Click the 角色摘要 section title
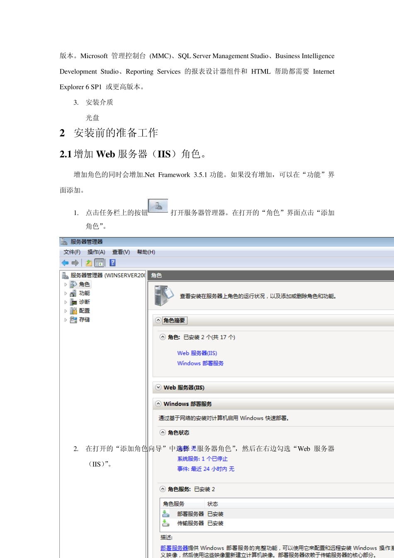The image size is (394, 558). 175,321
